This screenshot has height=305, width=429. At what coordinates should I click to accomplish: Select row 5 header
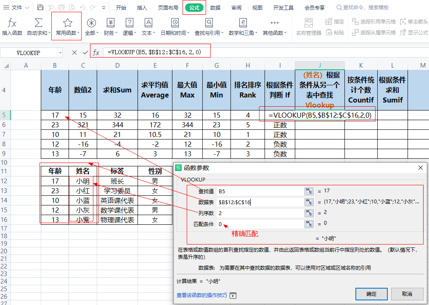pos(5,115)
